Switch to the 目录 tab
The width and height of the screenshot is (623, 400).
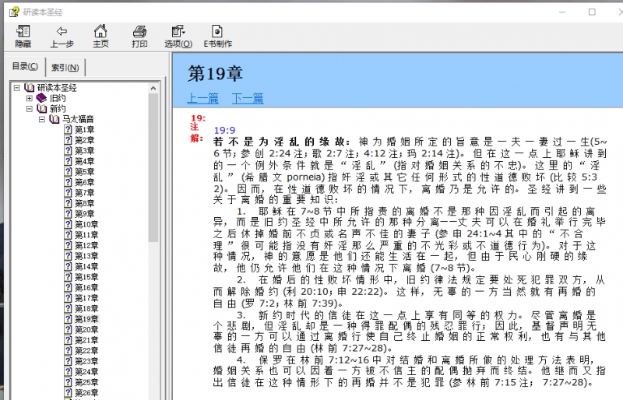(x=24, y=66)
